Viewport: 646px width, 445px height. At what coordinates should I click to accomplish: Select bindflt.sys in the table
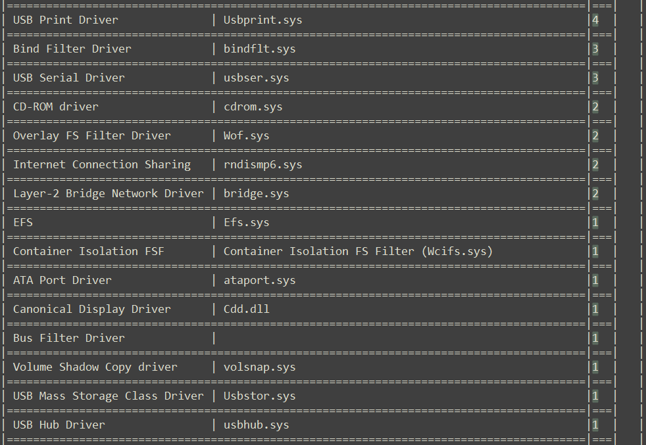[x=259, y=49]
